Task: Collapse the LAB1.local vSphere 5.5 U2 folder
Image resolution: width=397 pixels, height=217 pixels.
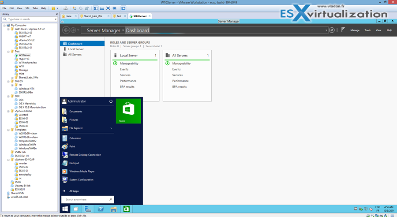Action: (8, 29)
